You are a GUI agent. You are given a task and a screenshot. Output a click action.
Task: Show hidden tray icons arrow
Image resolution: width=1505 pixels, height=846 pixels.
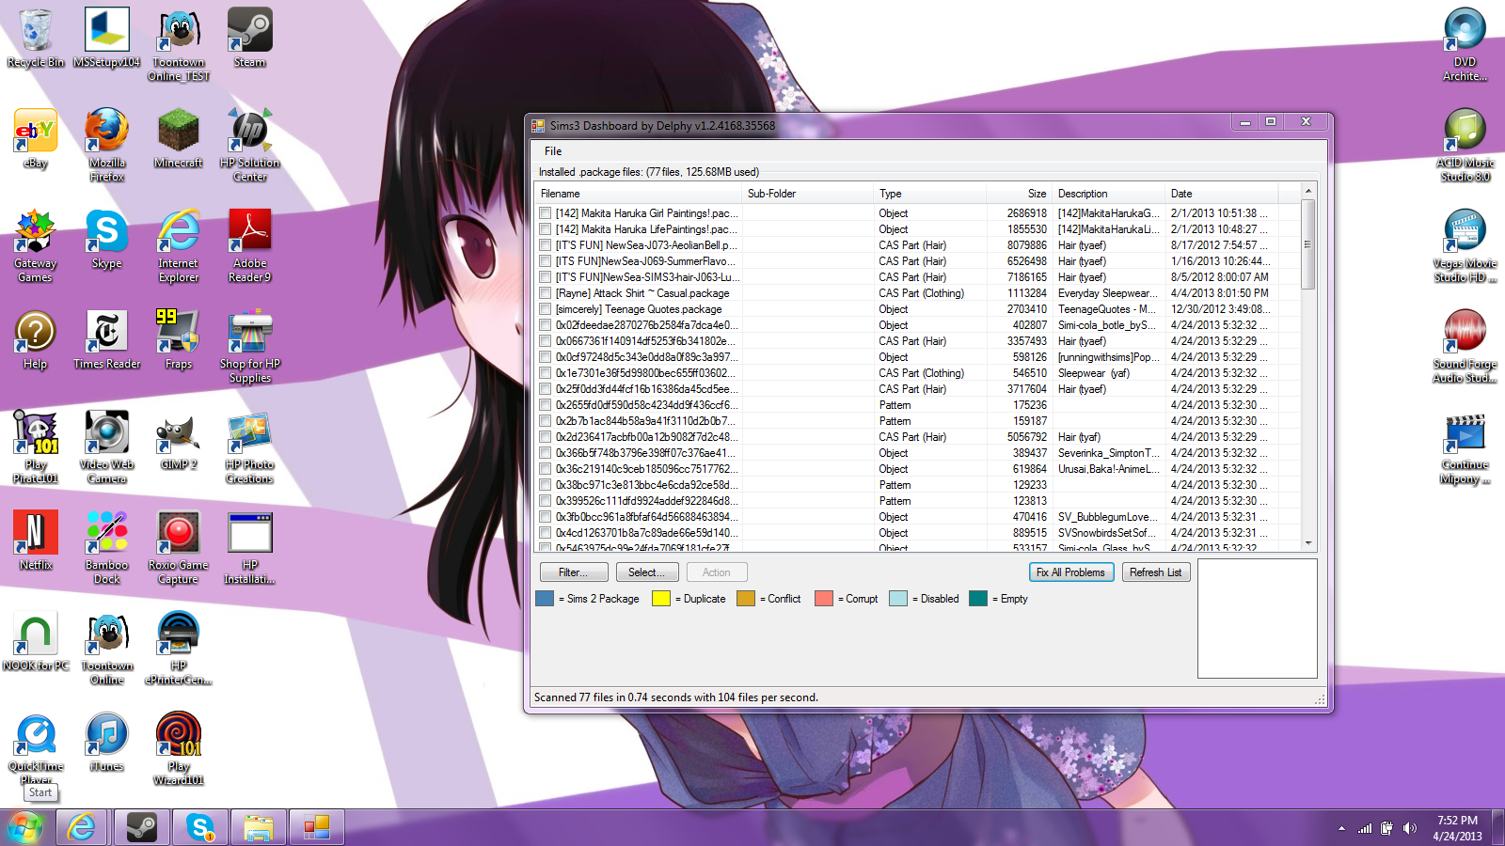(1341, 828)
